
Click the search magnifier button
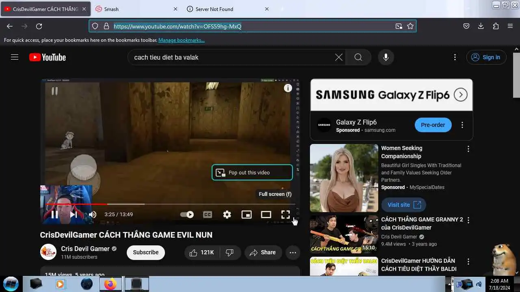[x=358, y=57]
